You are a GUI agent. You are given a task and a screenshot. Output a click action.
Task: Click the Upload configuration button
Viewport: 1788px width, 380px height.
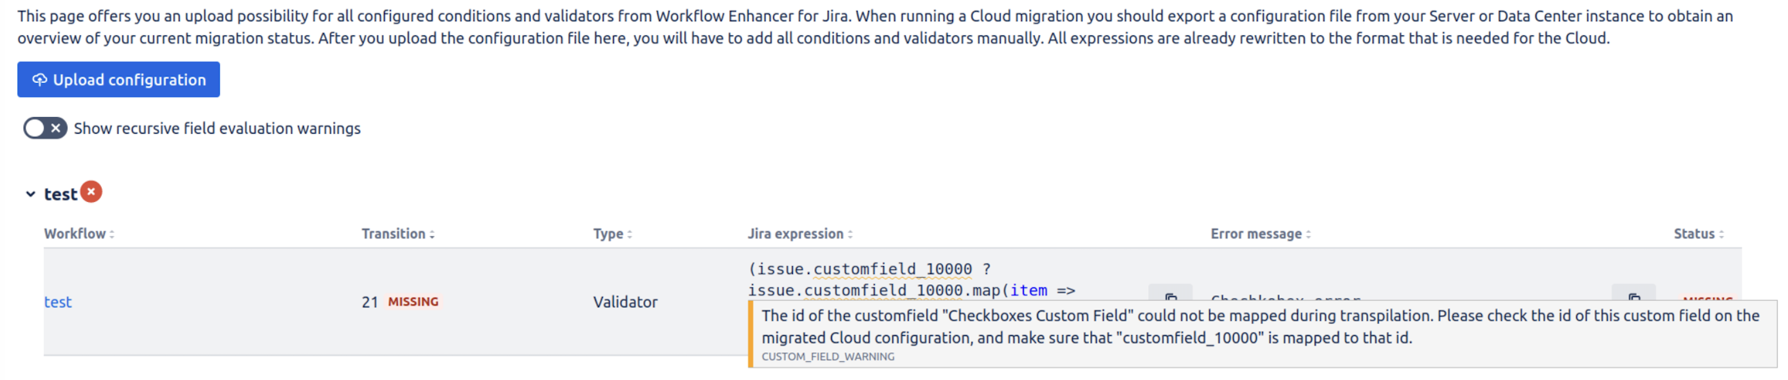click(x=119, y=80)
